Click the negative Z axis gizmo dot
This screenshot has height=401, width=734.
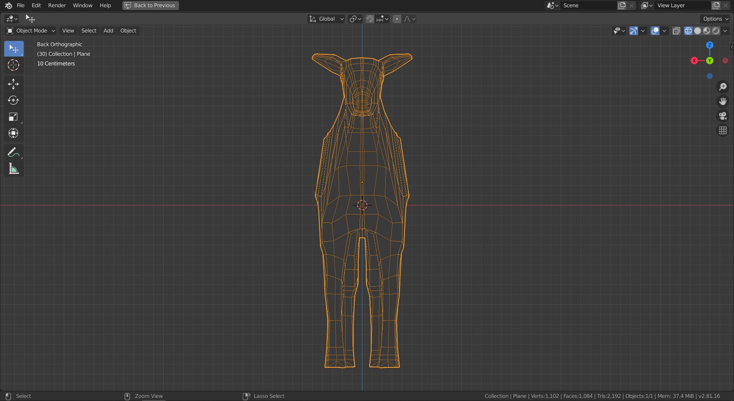pos(710,76)
